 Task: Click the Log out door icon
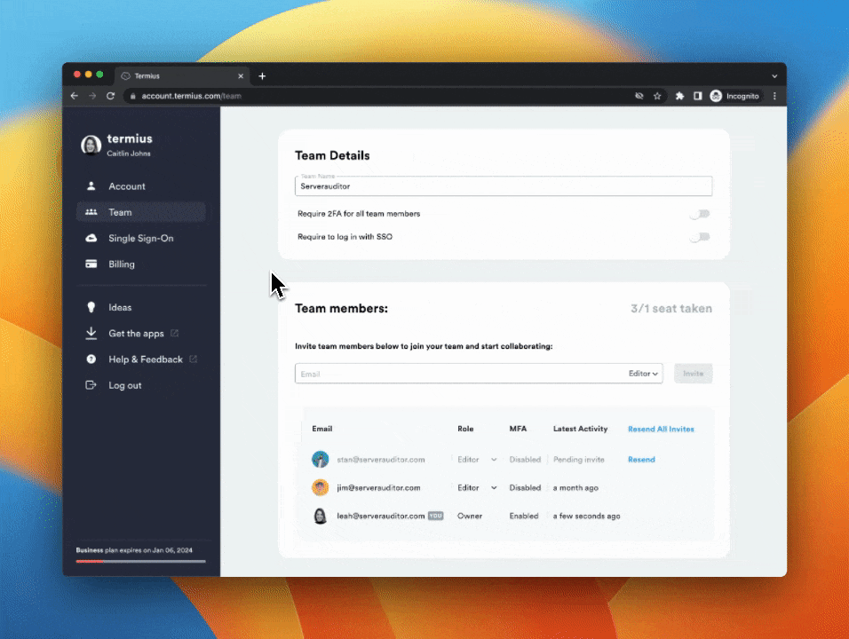91,385
